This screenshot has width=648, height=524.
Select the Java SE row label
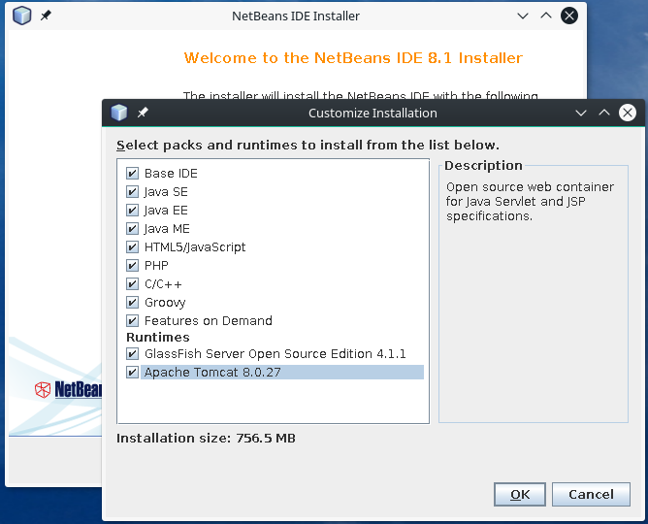[166, 192]
